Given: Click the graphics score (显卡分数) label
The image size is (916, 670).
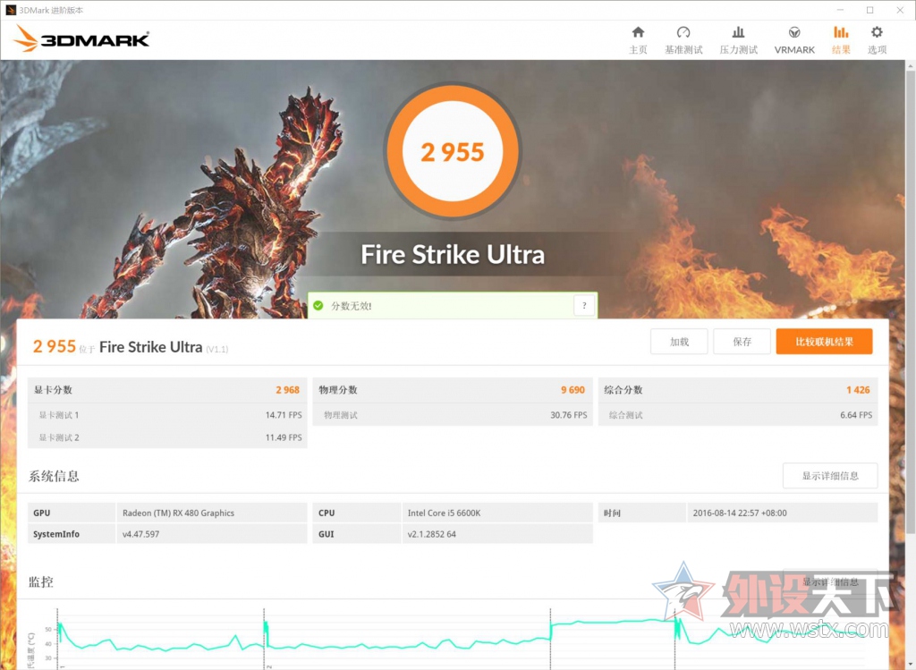Looking at the screenshot, I should (53, 390).
